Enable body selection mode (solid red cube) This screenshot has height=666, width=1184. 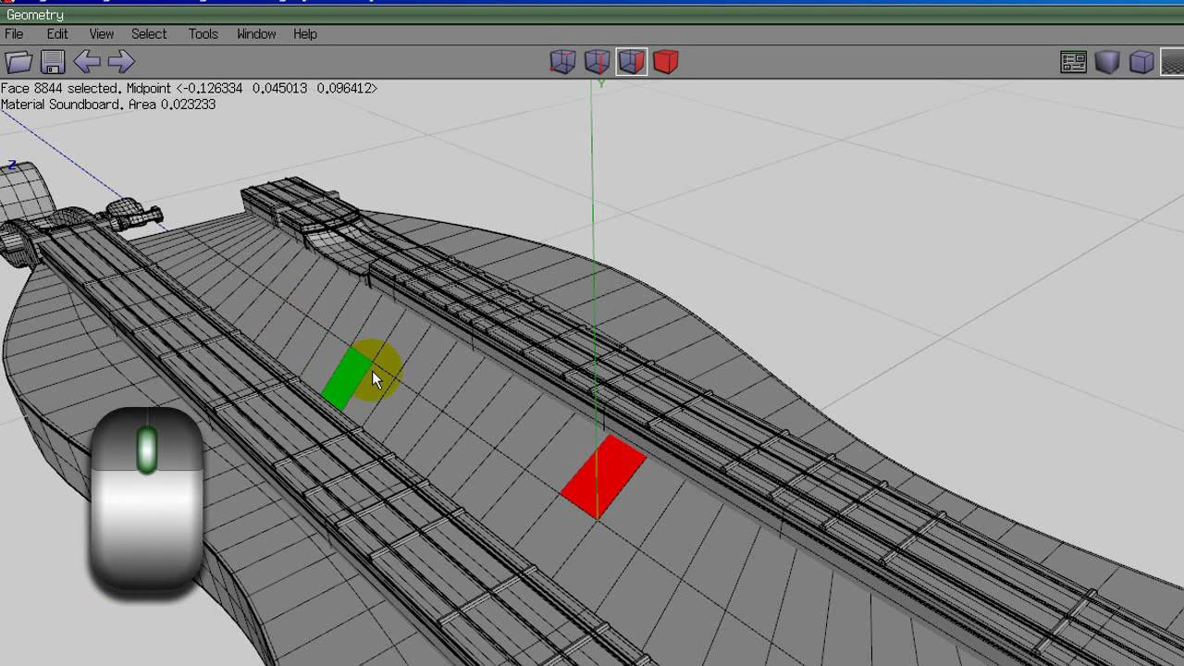tap(665, 62)
